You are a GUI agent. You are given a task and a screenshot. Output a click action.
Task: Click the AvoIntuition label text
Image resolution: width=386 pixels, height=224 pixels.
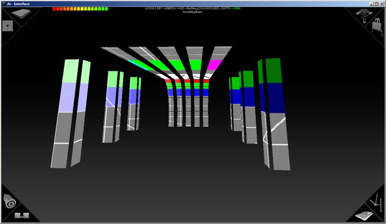tap(193, 12)
